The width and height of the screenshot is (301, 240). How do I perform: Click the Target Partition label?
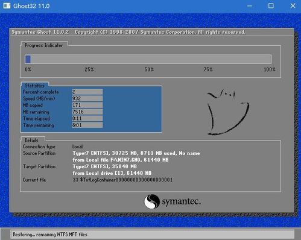click(39, 166)
